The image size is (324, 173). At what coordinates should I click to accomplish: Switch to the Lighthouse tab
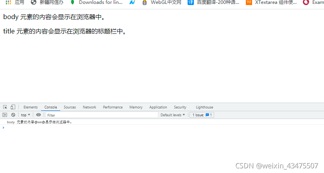tap(204, 107)
